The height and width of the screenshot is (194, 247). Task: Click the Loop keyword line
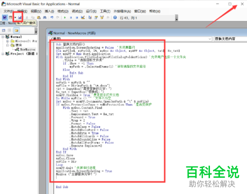click(59, 165)
